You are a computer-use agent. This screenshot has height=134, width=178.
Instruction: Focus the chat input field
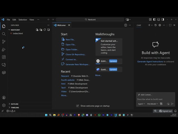tap(155, 99)
